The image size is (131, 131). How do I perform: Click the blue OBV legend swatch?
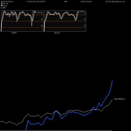coord(2,8)
